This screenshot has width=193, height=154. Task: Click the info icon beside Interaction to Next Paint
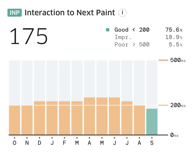[122, 12]
